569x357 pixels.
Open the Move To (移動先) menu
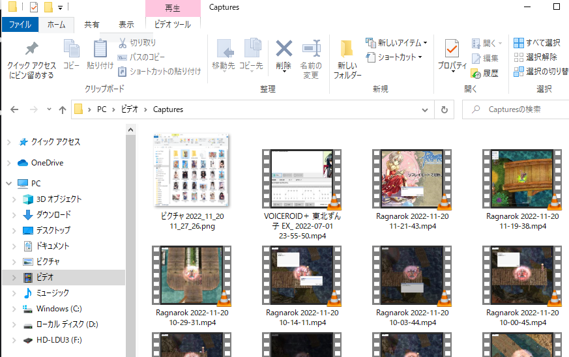point(224,55)
